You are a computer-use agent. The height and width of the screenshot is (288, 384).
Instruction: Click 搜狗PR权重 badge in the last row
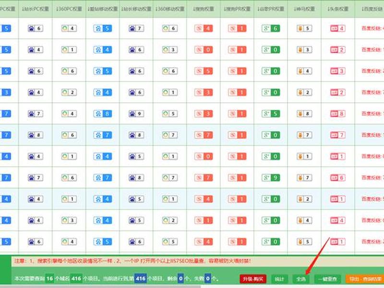pyautogui.click(x=237, y=241)
